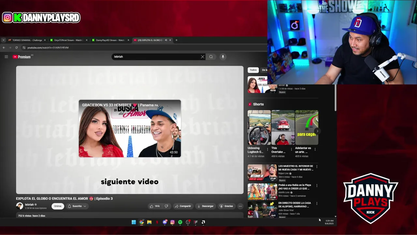Open File Explorer from the taskbar
The height and width of the screenshot is (235, 417).
pos(149,222)
